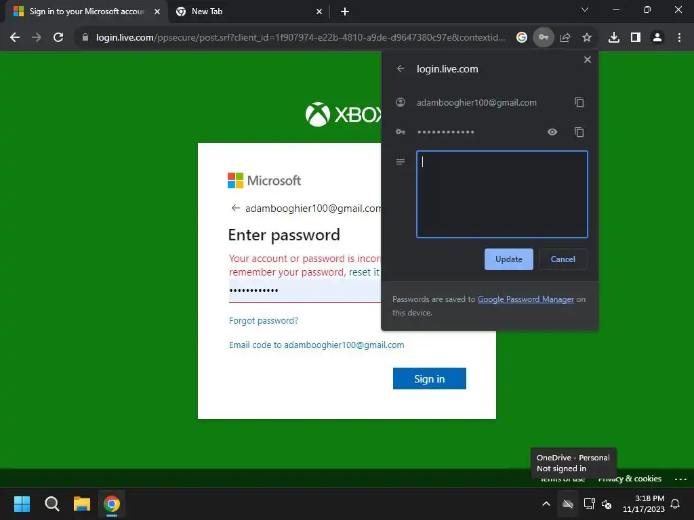Viewport: 694px width, 520px height.
Task: Click the OneDrive tray icon
Action: coord(568,504)
